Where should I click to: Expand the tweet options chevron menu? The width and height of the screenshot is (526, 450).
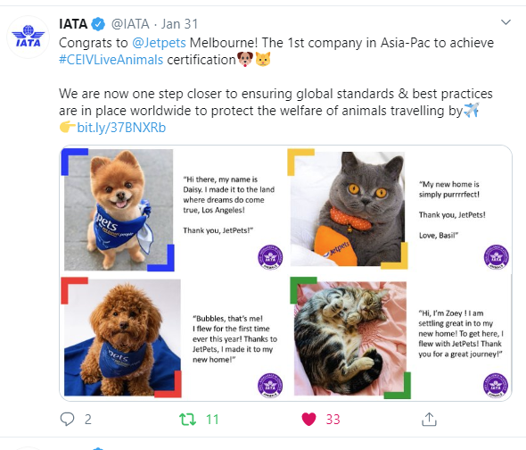click(505, 22)
